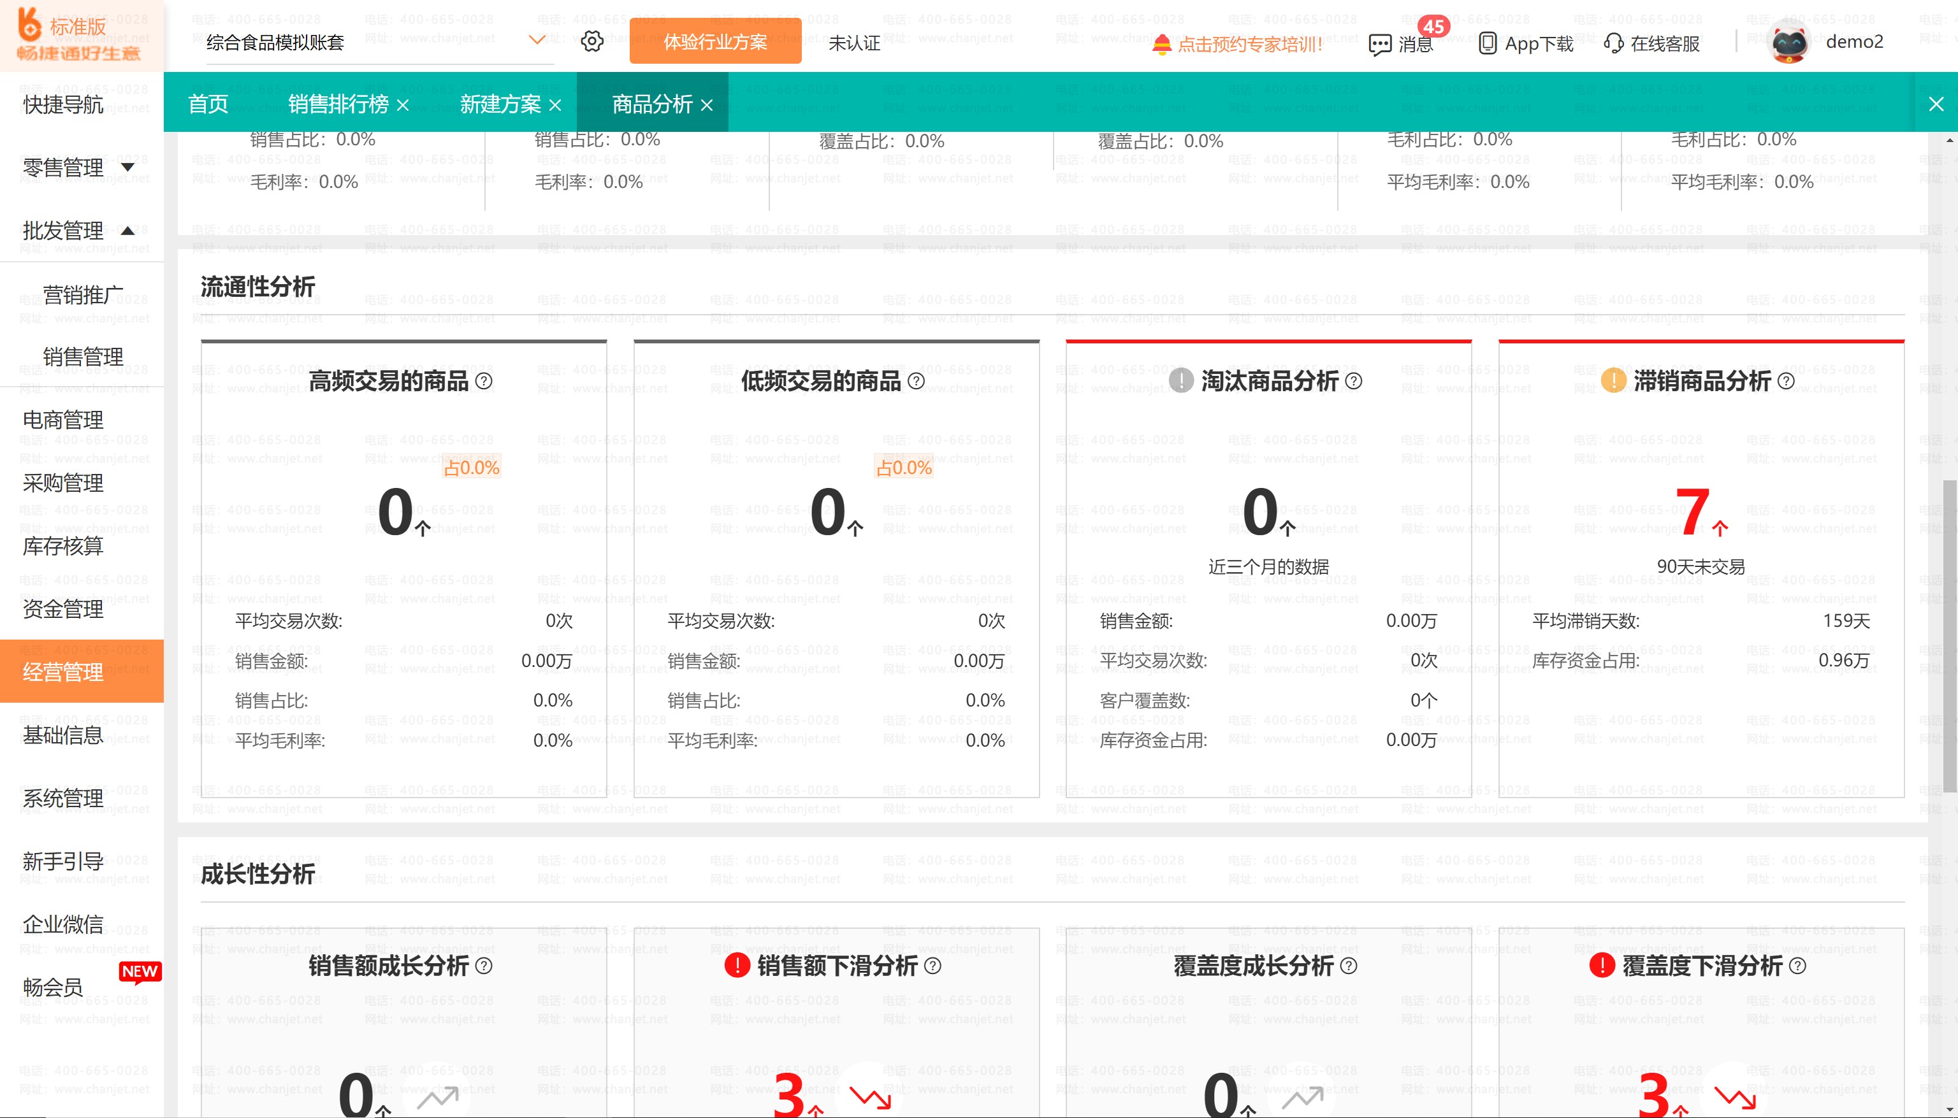Open 库存核算 in sidebar
The width and height of the screenshot is (1958, 1118).
(x=63, y=546)
